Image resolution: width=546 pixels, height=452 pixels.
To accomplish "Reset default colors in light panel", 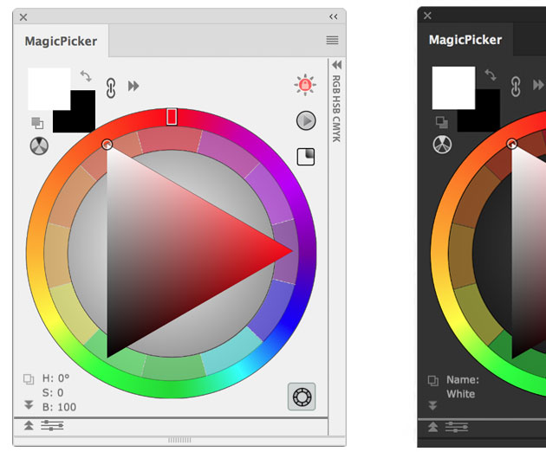I will click(37, 124).
